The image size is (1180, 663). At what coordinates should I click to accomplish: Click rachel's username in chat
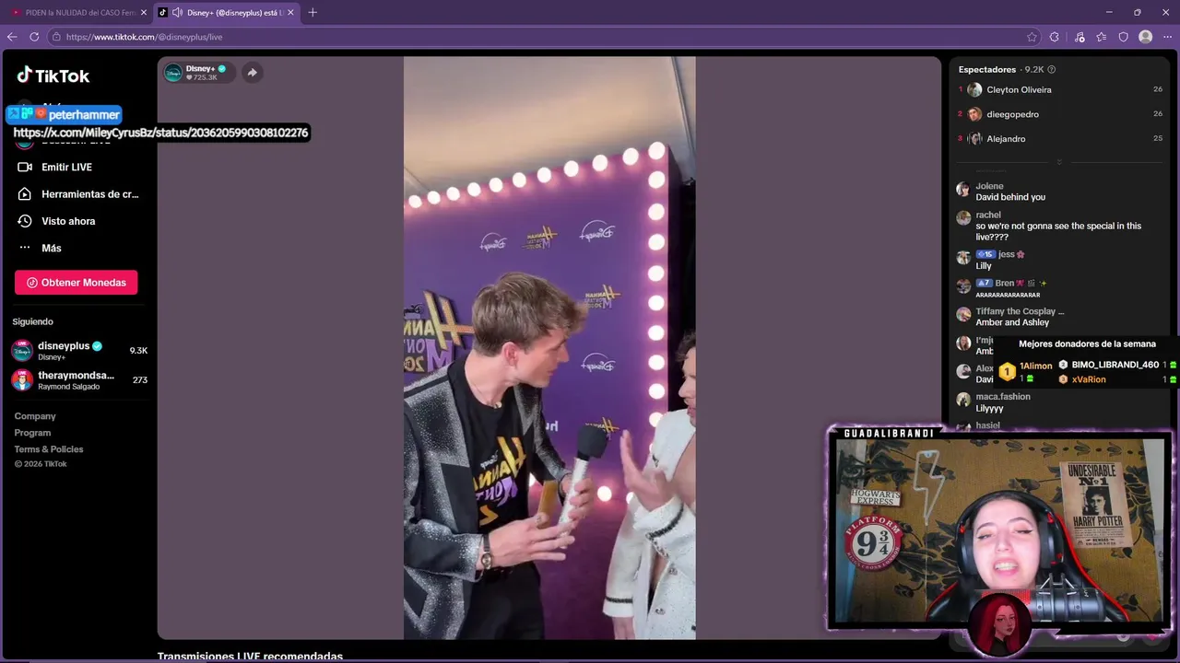pos(988,215)
